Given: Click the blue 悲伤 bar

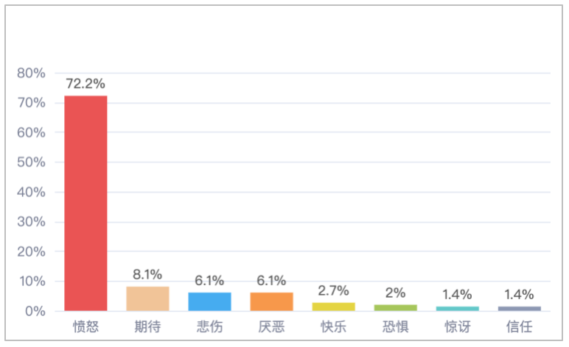Looking at the screenshot, I should [x=209, y=301].
